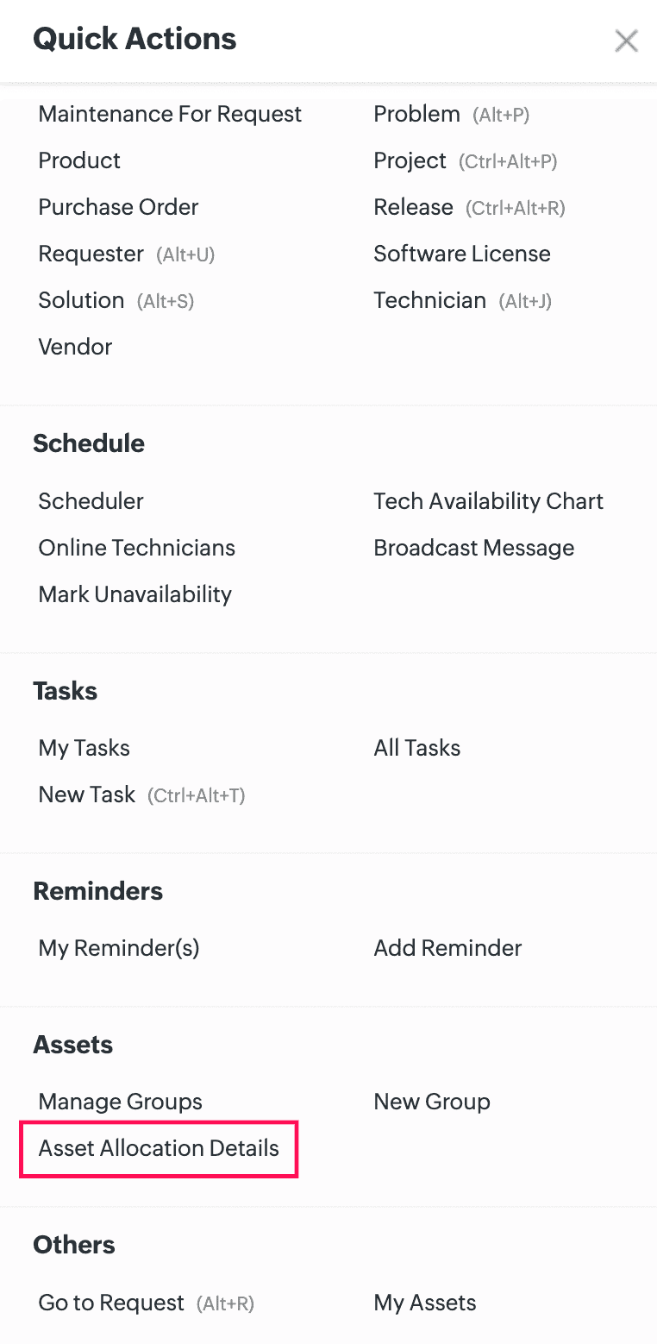This screenshot has width=657, height=1344.
Task: Create a new Problem
Action: tap(416, 115)
